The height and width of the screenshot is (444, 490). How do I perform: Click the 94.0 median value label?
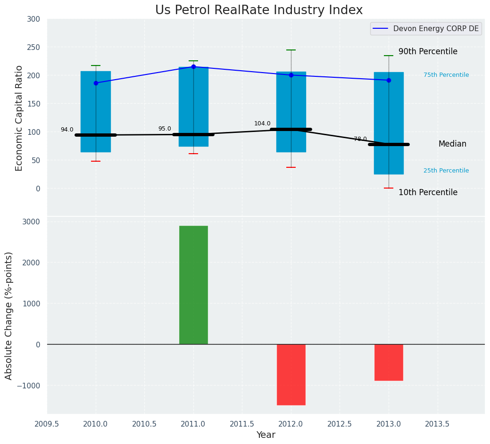click(x=67, y=130)
